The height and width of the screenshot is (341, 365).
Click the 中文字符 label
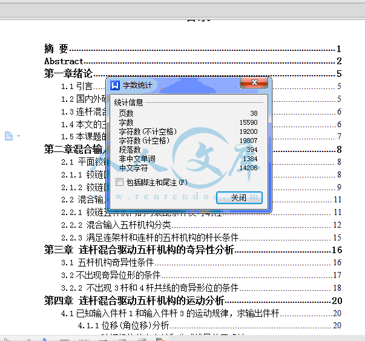pos(133,168)
